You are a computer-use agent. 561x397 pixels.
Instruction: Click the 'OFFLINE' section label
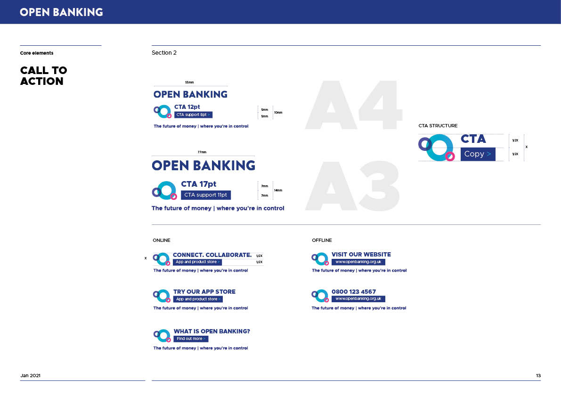point(322,240)
